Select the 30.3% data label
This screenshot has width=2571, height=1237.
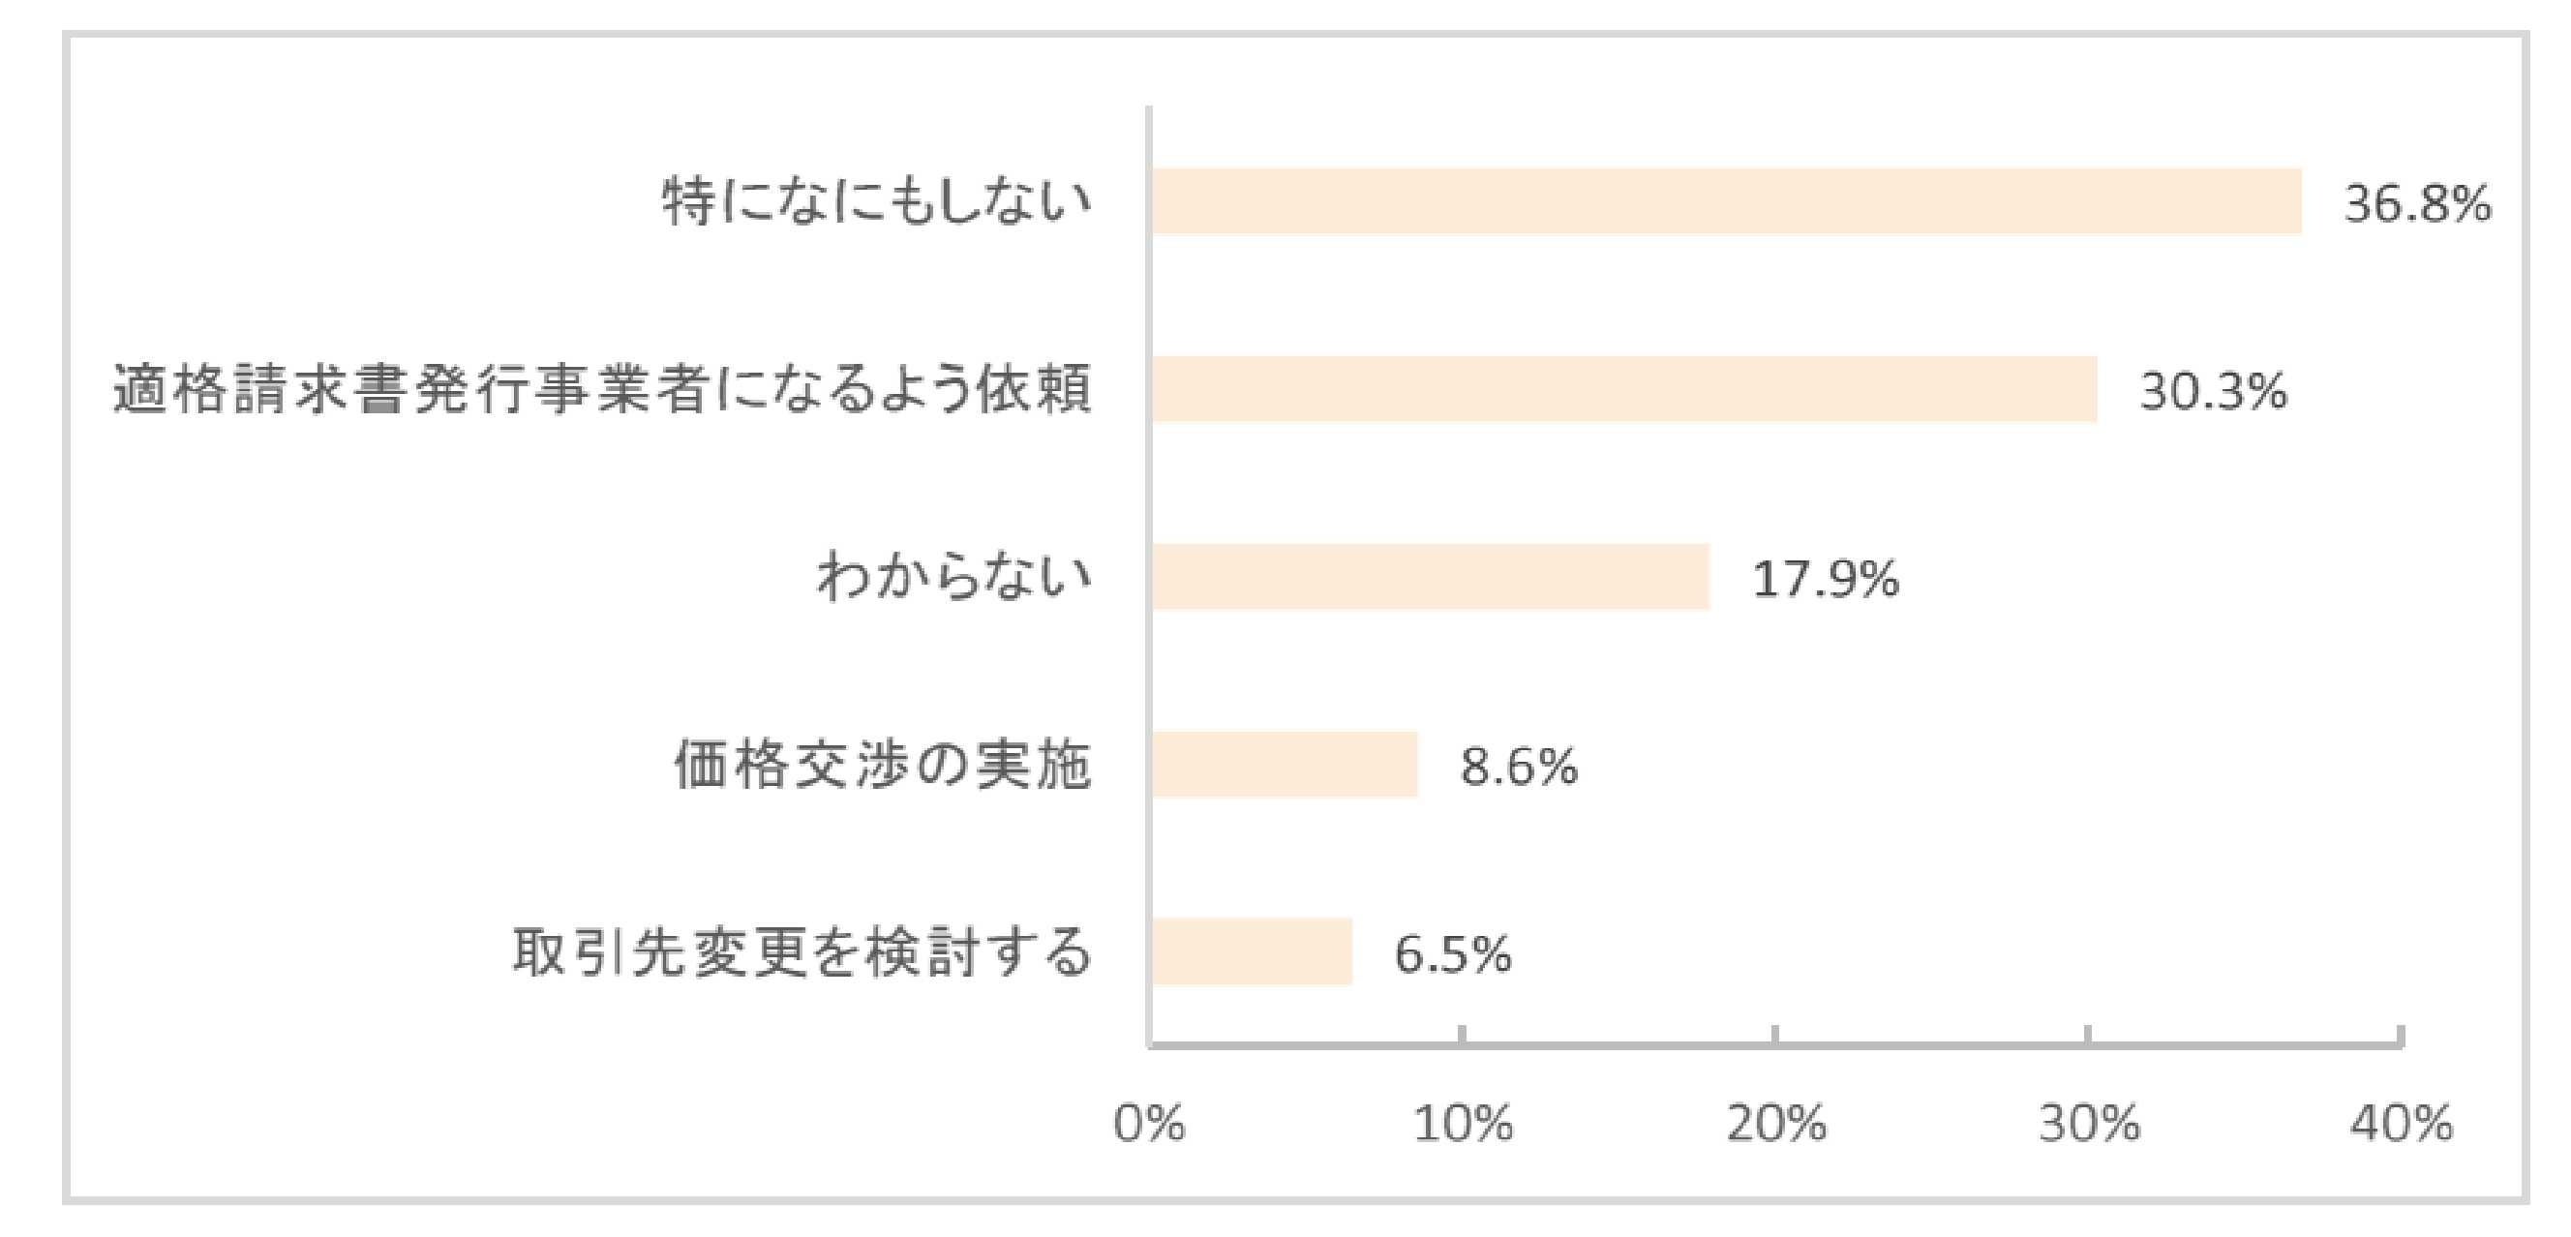2213,391
